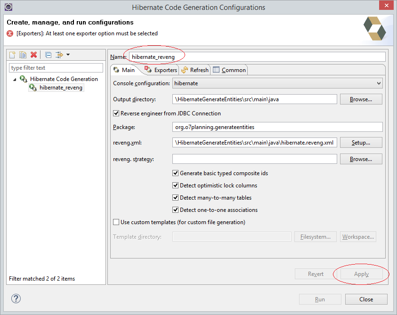Viewport: 397px width, 315px height.
Task: Open the Console configuration dropdown
Action: point(277,83)
